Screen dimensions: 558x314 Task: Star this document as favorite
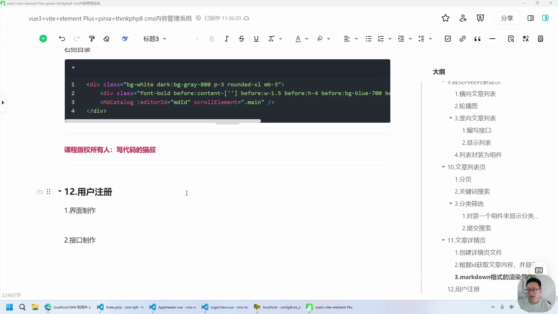(x=446, y=18)
